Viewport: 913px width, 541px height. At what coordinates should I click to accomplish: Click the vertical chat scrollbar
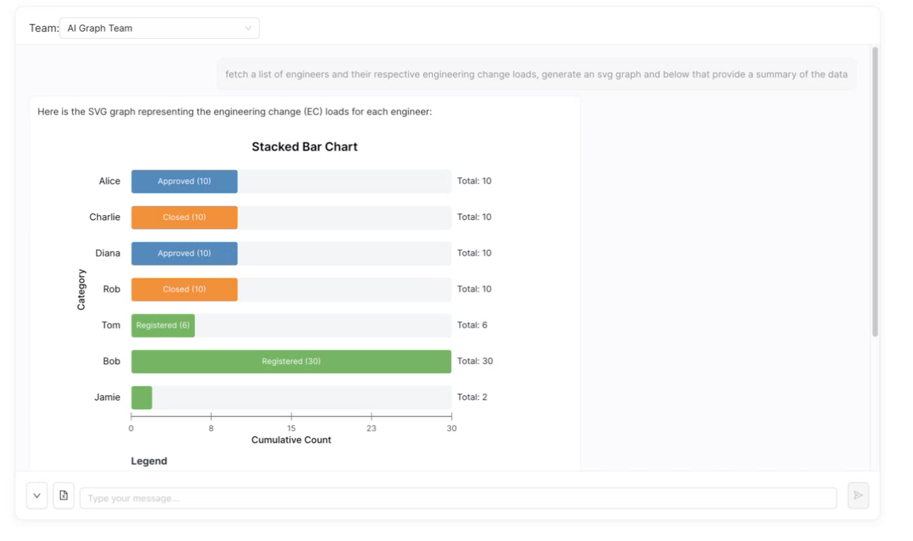click(x=875, y=192)
